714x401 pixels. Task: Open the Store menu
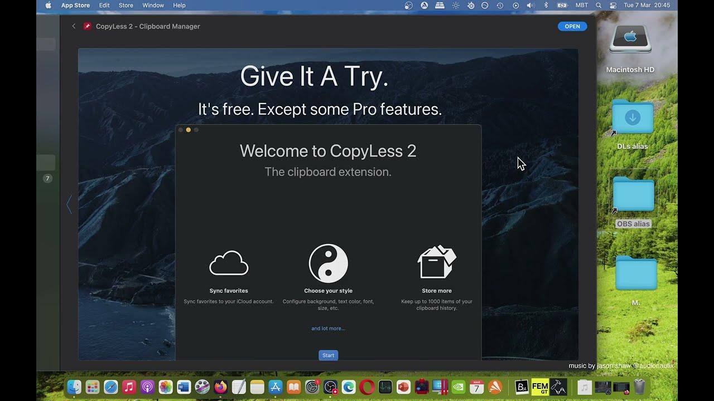coord(126,5)
